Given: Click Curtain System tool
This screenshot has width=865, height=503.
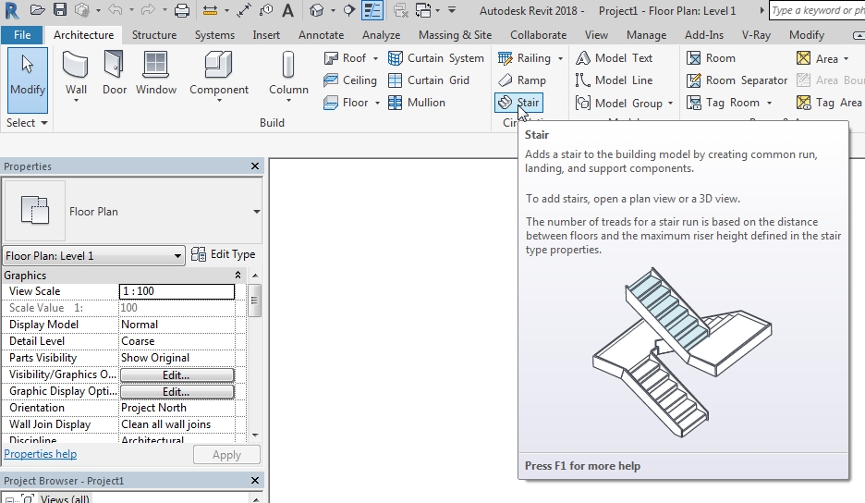Looking at the screenshot, I should [x=436, y=58].
